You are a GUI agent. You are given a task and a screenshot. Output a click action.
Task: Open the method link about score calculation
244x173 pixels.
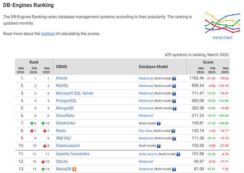(x=48, y=34)
